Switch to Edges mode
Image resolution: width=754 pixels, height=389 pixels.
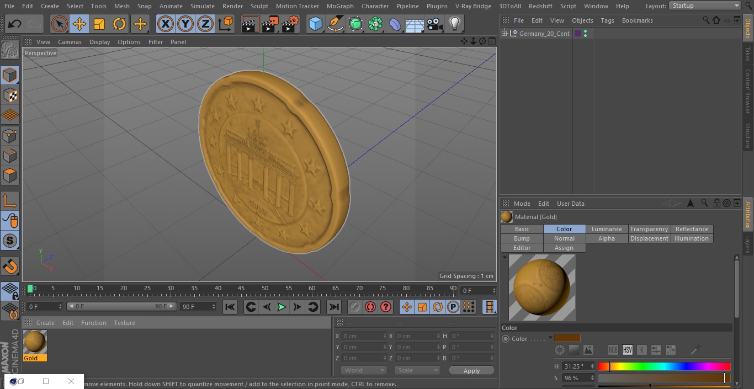[x=10, y=155]
